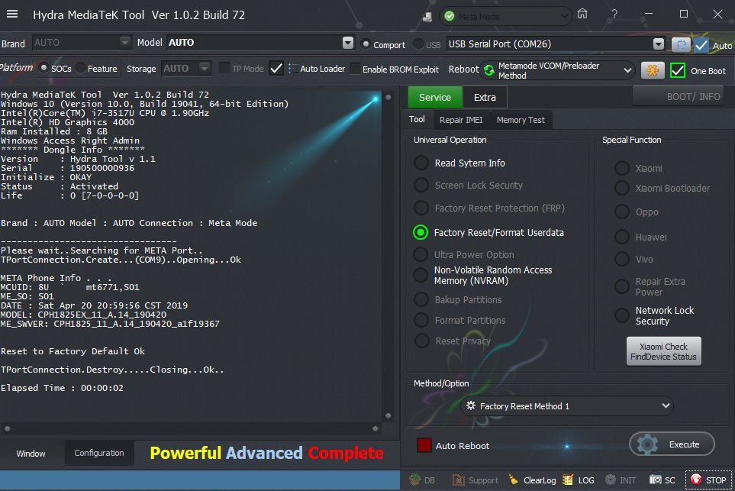Expand the Model dropdown arrow
735x491 pixels.
pyautogui.click(x=348, y=43)
